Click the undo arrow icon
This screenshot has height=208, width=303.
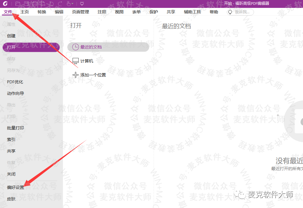pyautogui.click(x=51, y=3)
